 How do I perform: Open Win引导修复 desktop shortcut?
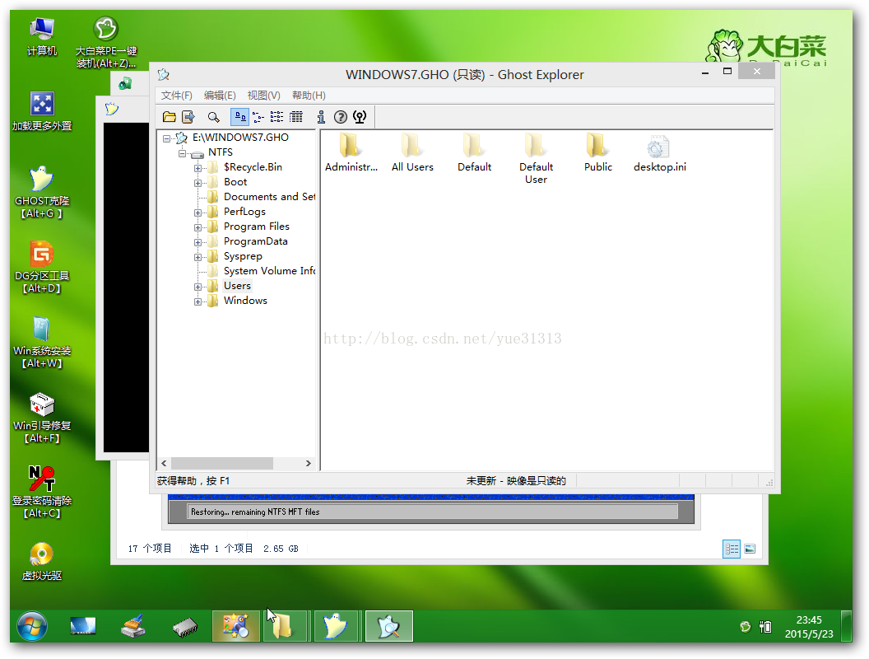click(42, 417)
